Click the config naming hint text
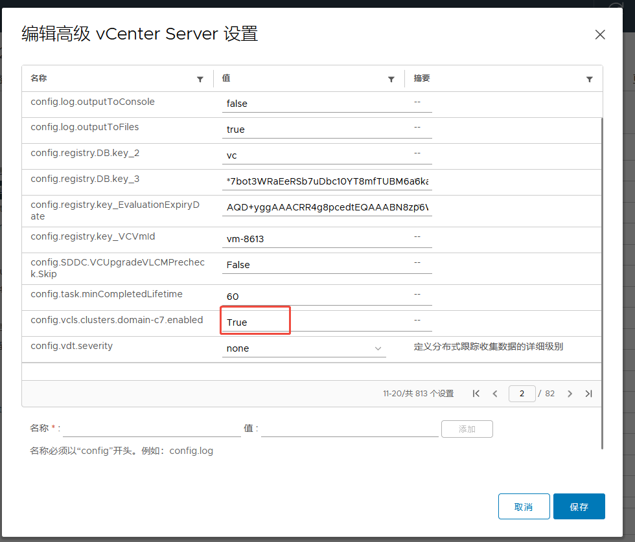Viewport: 635px width, 542px height. pyautogui.click(x=122, y=451)
